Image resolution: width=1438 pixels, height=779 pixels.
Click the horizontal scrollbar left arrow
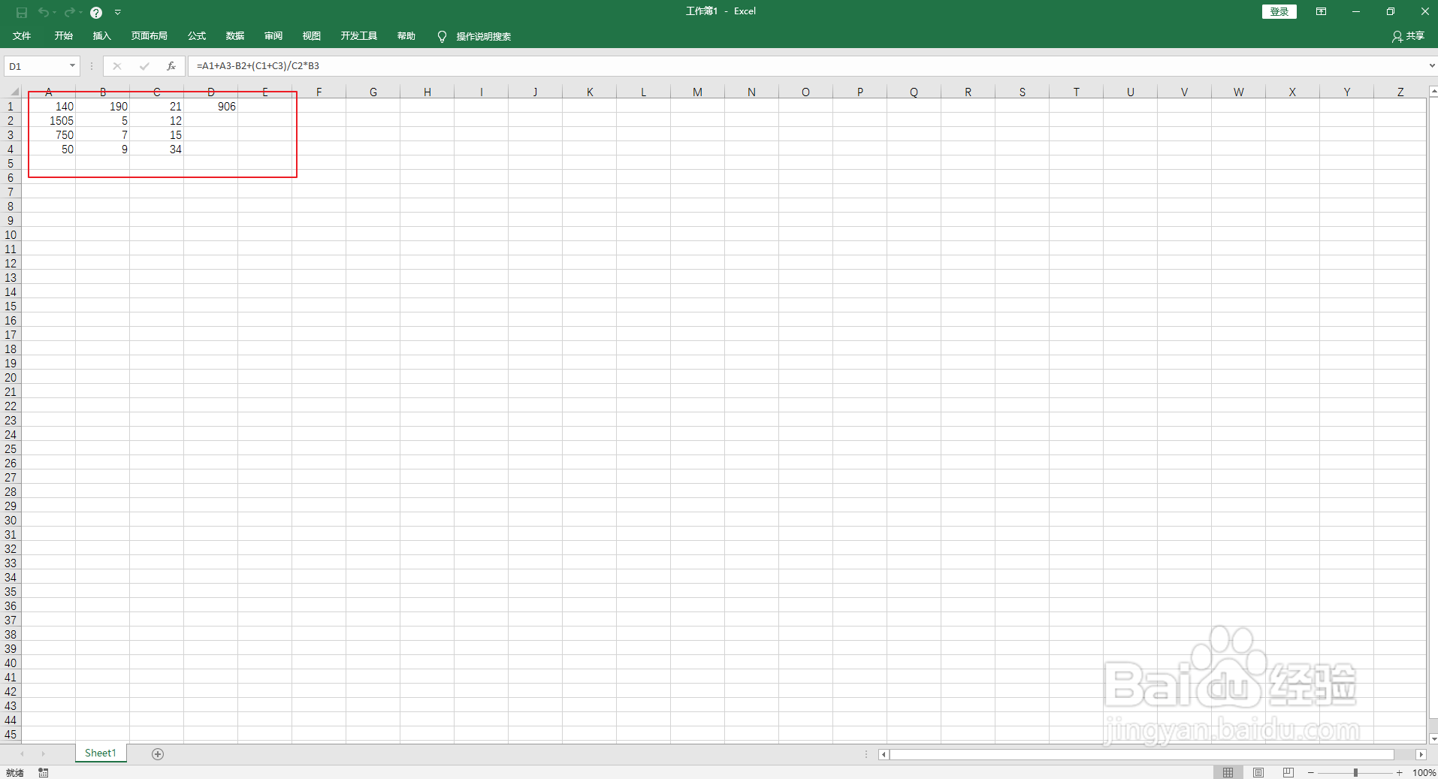coord(884,754)
